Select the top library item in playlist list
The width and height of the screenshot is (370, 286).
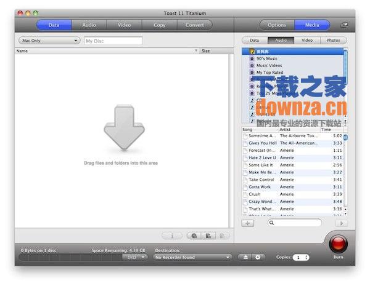[292, 51]
